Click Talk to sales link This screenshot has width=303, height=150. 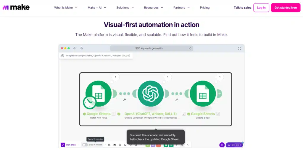pos(242,8)
